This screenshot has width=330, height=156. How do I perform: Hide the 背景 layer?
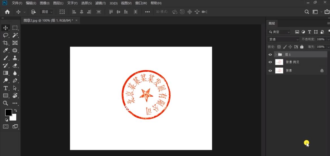tap(270, 70)
